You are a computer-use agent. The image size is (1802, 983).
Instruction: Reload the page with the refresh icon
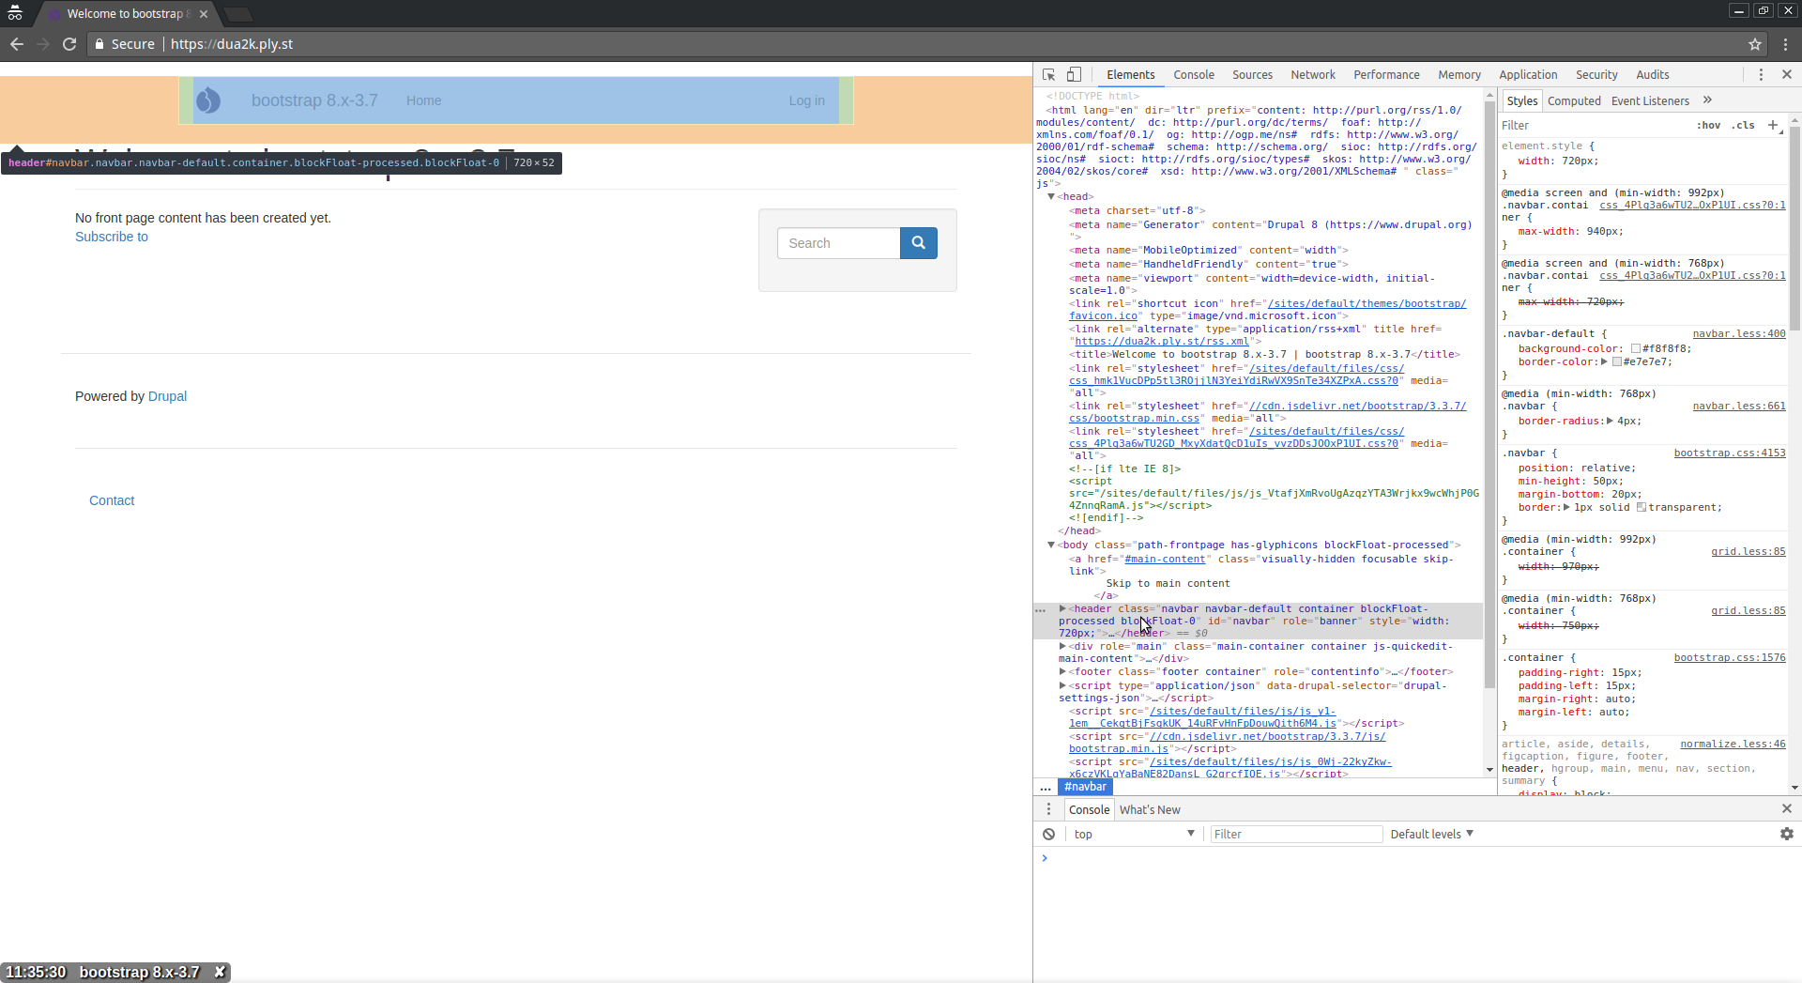[69, 44]
